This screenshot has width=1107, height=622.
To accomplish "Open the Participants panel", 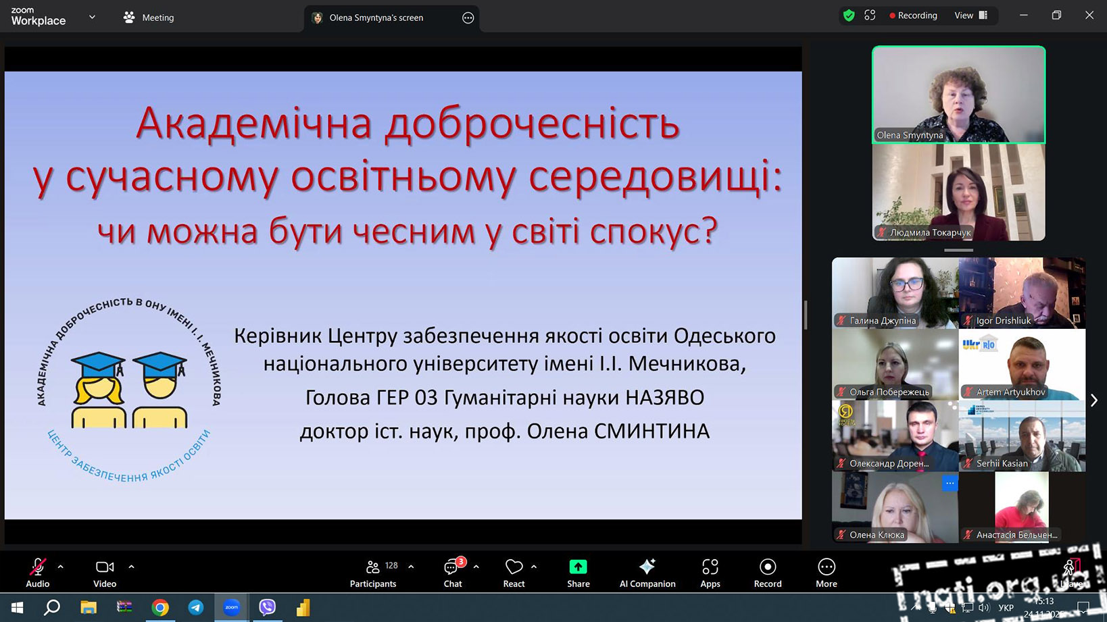I will (373, 573).
